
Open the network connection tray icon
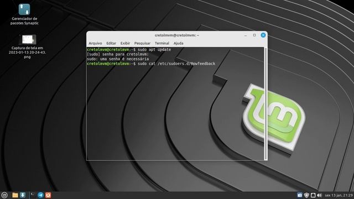tap(313, 195)
